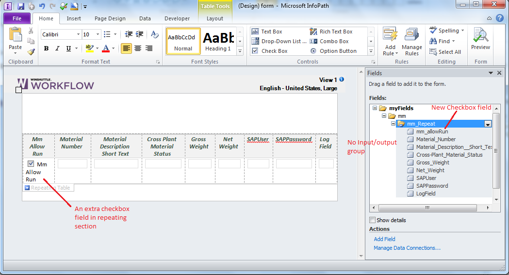Screen dimensions: 509x275
Task: Click the Clear Formatting icon
Action: tap(155, 34)
